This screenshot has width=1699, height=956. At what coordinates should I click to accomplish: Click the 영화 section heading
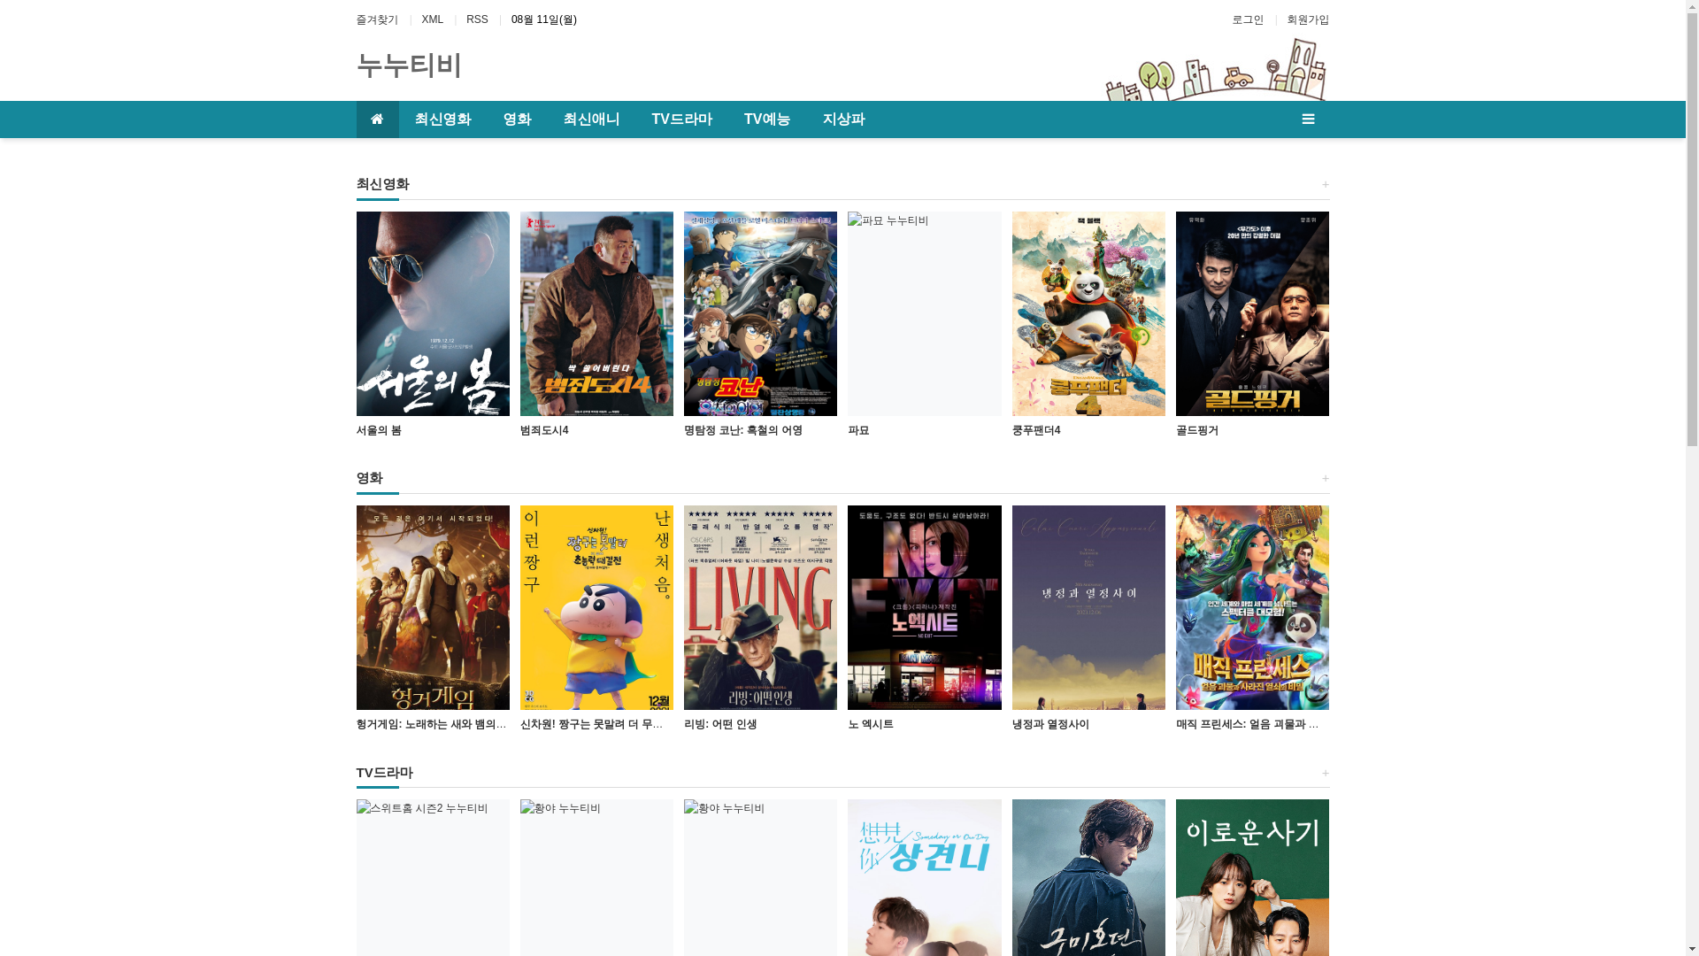coord(369,478)
